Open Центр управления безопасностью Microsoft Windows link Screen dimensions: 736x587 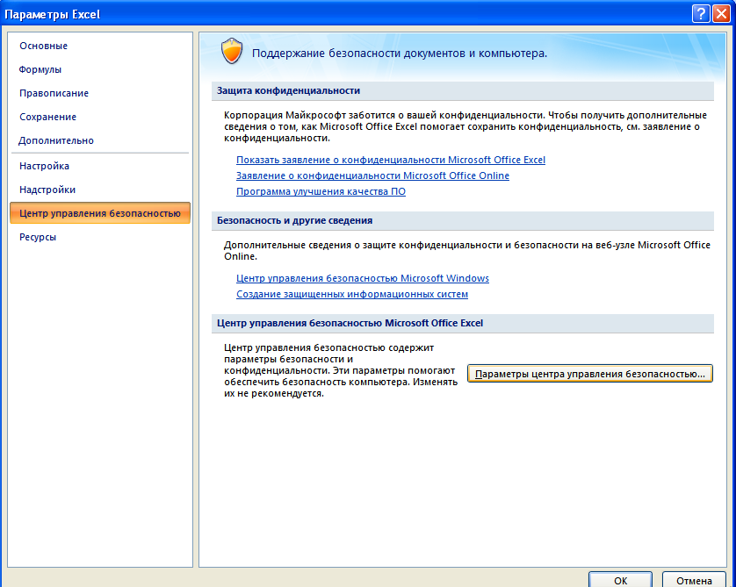(363, 278)
